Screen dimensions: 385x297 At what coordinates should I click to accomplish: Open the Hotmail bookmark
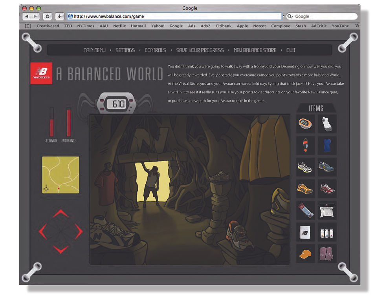pyautogui.click(x=138, y=26)
